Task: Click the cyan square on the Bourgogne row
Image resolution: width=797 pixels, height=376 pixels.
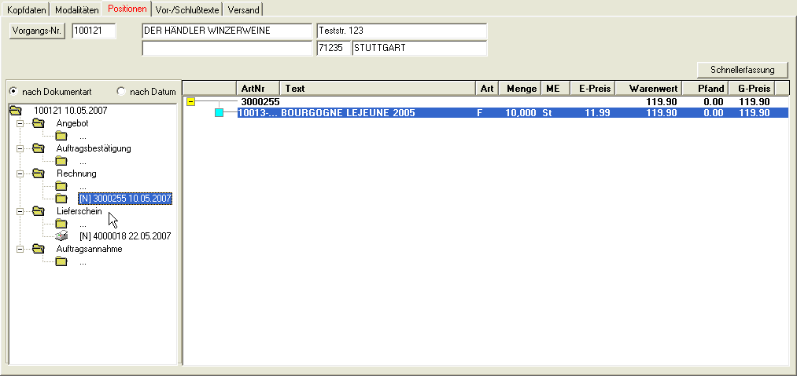Action: coord(220,113)
